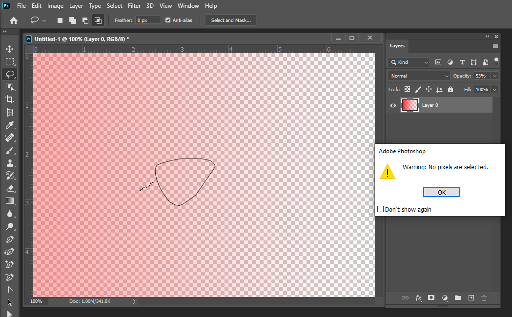Select the Lasso tool
512x317 pixels.
[x=10, y=74]
